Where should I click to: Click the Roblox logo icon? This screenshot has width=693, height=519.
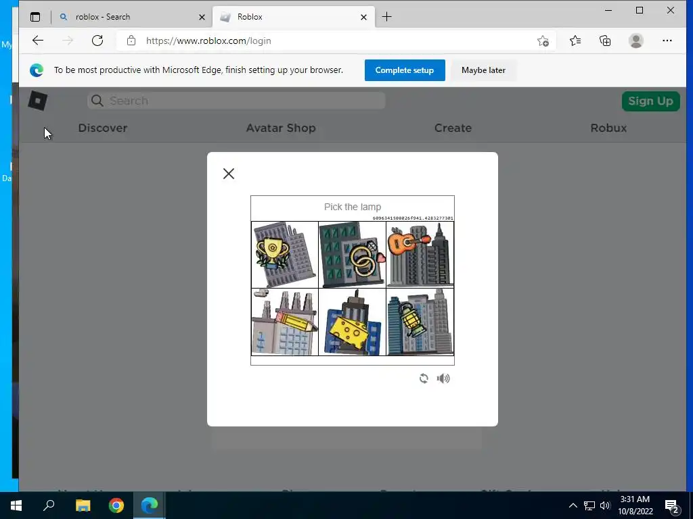coord(38,101)
